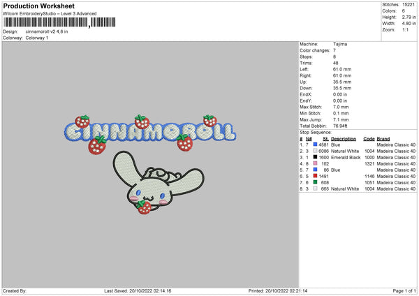Click code 1051 in stop 7
The height and width of the screenshot is (296, 419).
coord(369,182)
